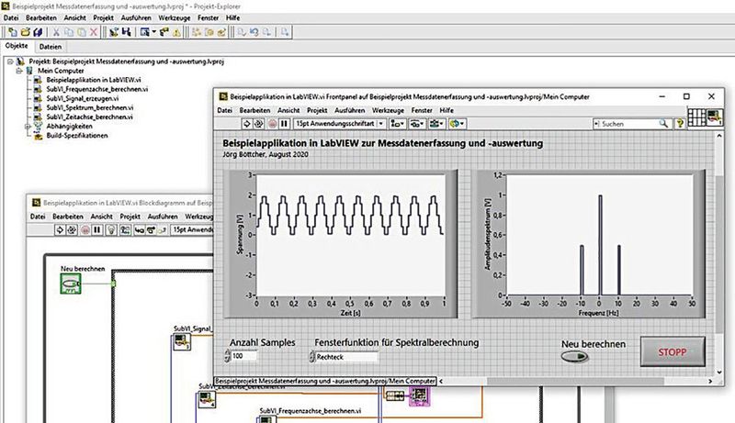Click the Spannung time graph plot
The width and height of the screenshot is (735, 423).
[351, 235]
